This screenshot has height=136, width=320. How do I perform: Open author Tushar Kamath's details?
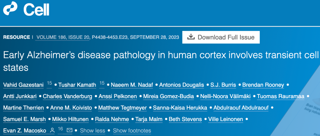tap(77, 85)
